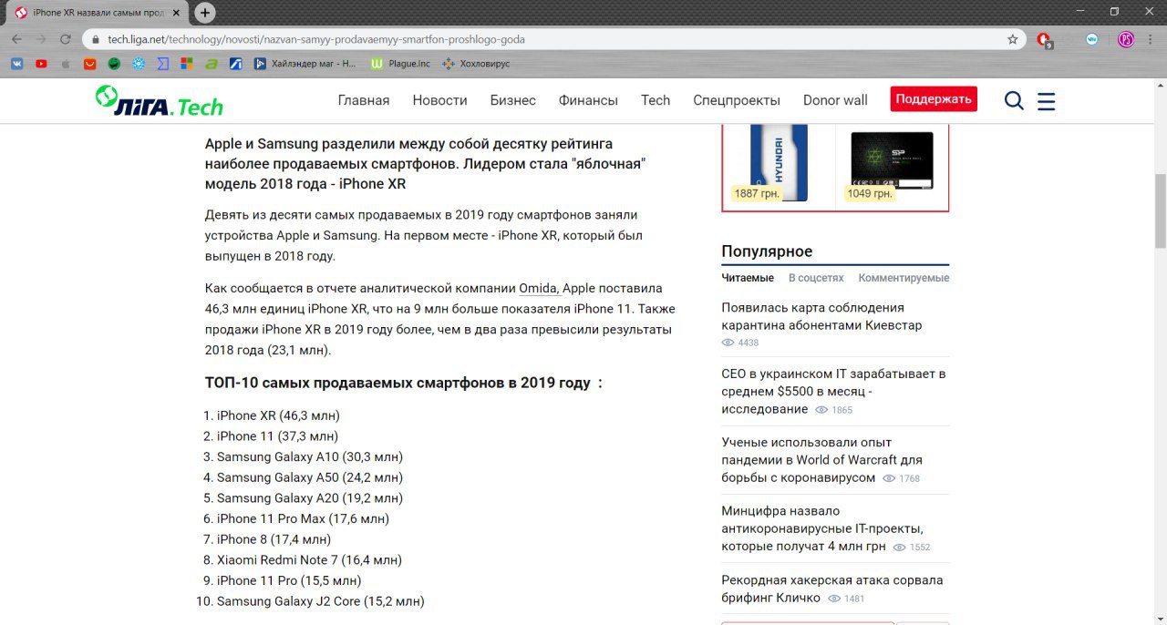
Task: Open the YouTube bookmark icon
Action: 41,64
